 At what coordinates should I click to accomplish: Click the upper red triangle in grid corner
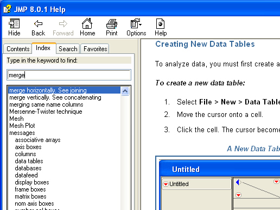(x=276, y=181)
